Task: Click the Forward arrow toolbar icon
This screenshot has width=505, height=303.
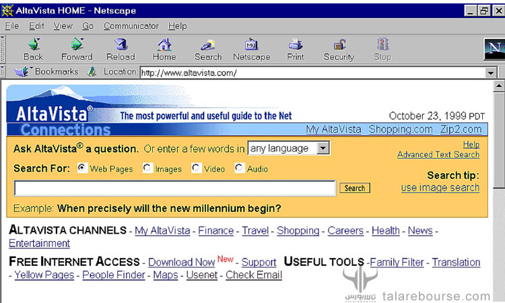Action: [77, 44]
